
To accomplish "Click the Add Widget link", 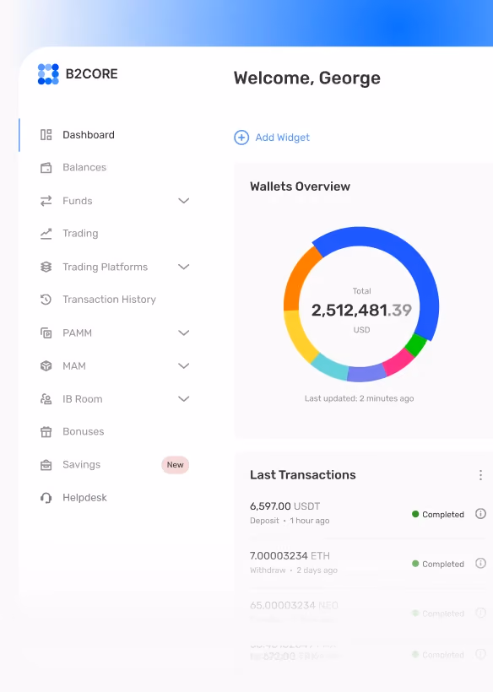I will [283, 138].
